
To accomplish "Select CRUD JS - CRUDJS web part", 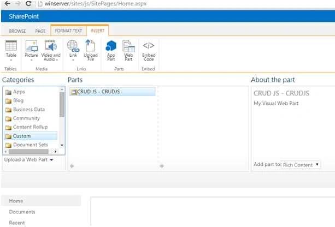I will pyautogui.click(x=113, y=92).
